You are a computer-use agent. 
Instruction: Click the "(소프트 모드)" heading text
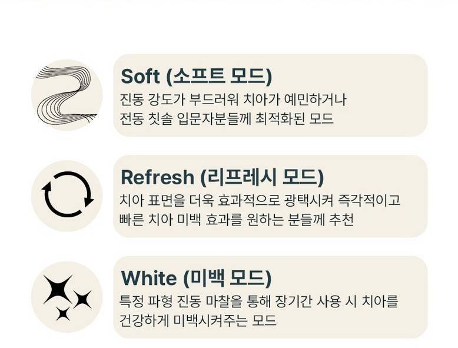coord(219,77)
